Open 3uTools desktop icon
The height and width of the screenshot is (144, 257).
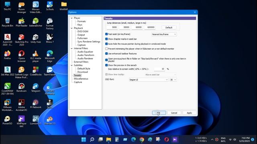pos(50,6)
